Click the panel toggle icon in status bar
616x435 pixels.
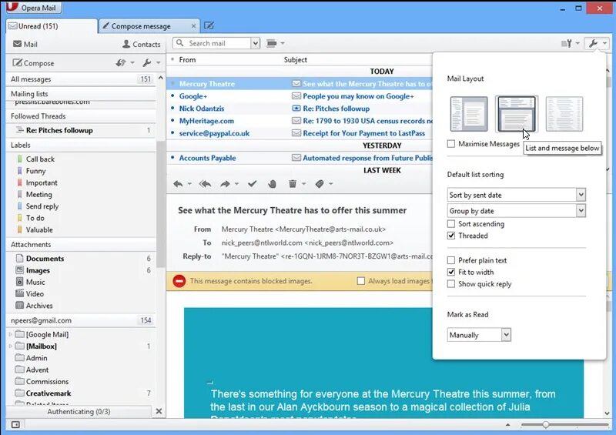tap(15, 424)
